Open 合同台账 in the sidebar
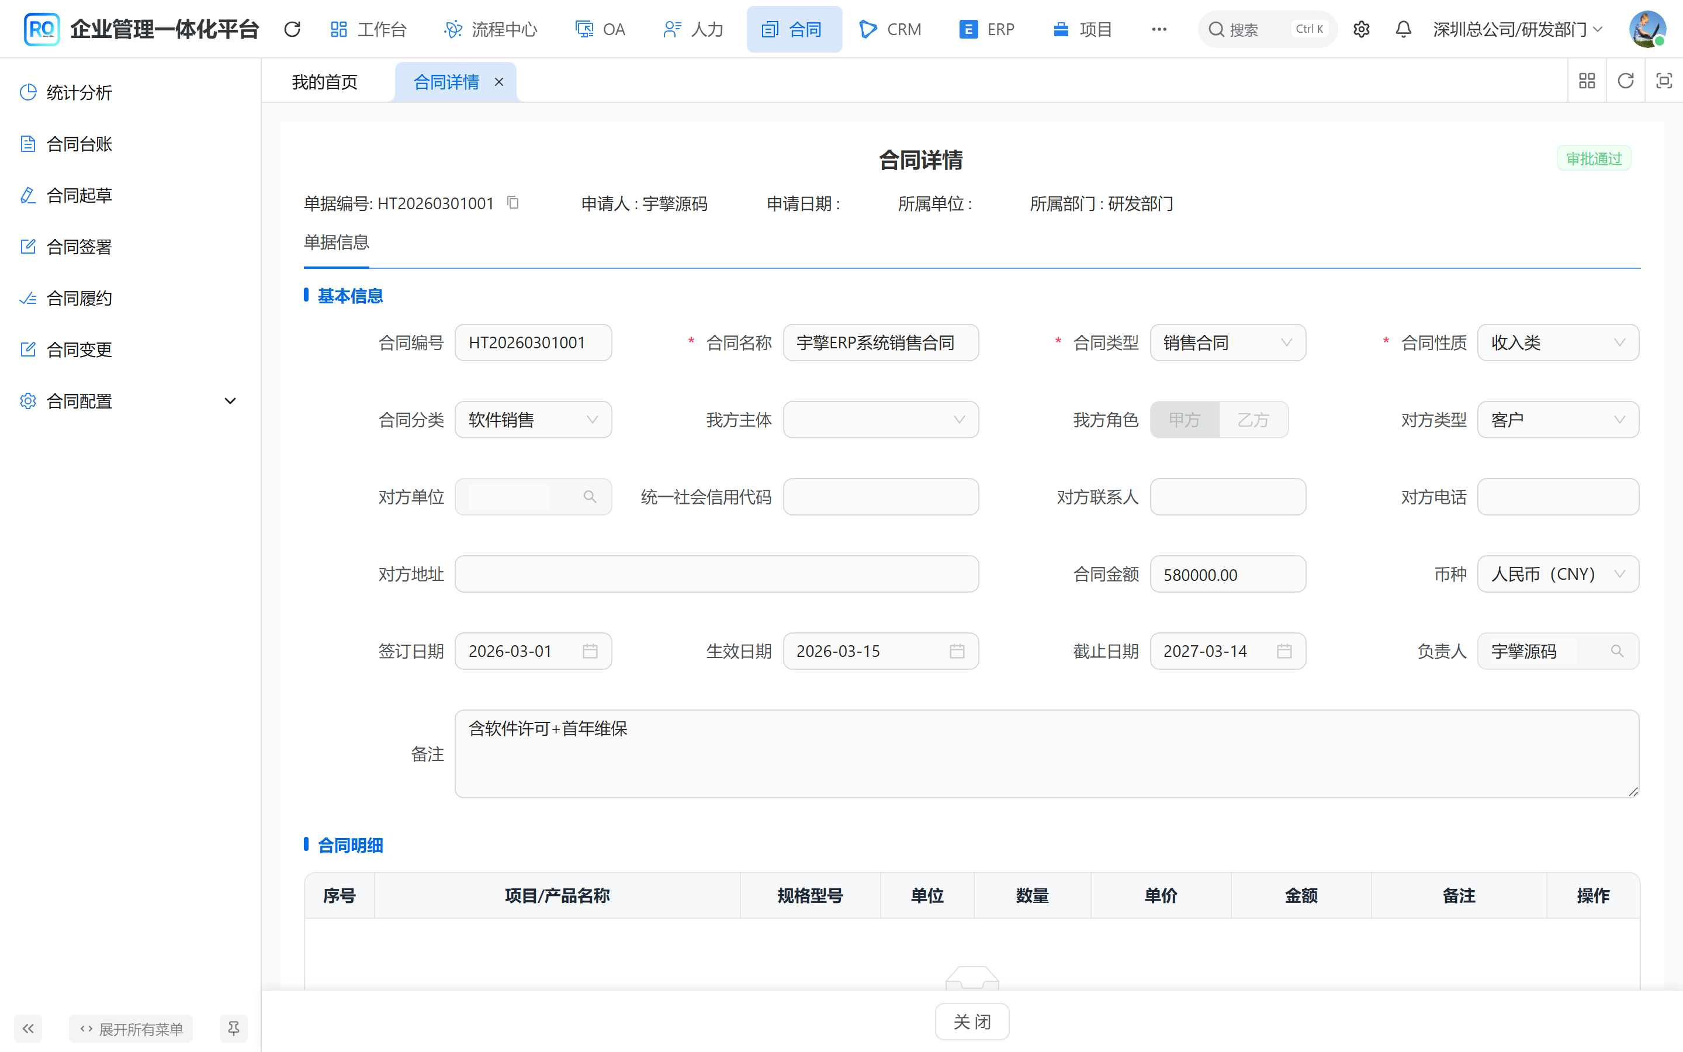Image resolution: width=1683 pixels, height=1052 pixels. pos(78,144)
